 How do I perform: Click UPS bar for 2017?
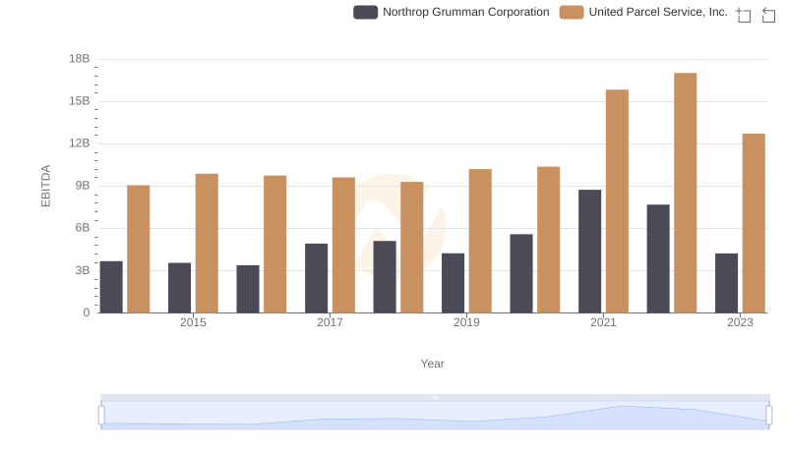point(343,245)
